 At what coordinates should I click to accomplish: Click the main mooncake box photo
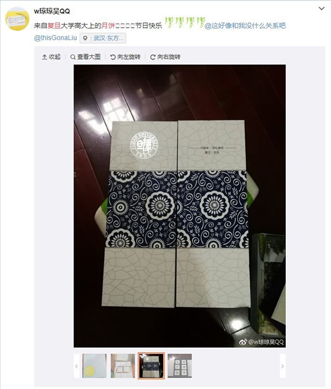coord(179,206)
